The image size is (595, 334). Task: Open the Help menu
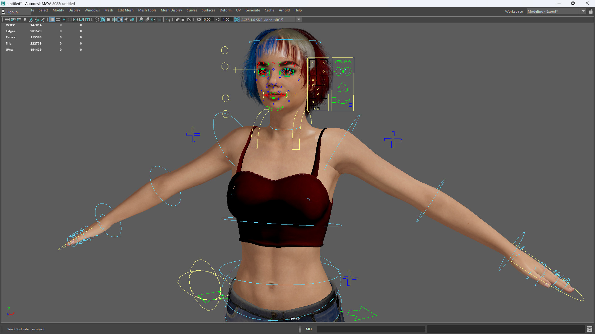pyautogui.click(x=298, y=10)
